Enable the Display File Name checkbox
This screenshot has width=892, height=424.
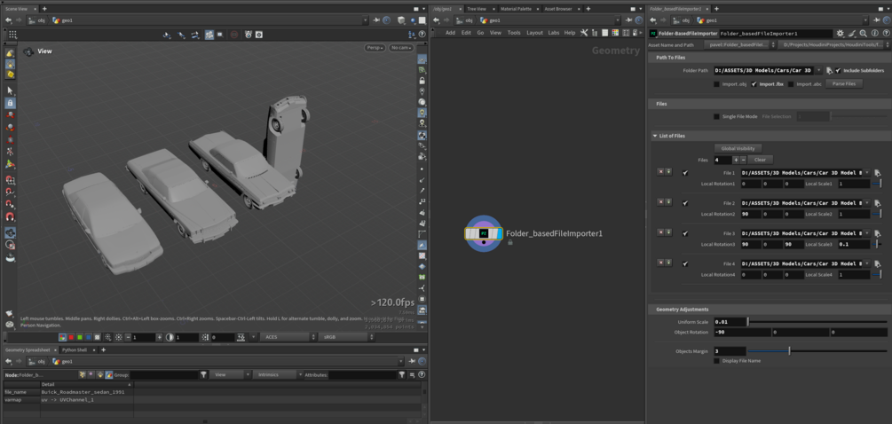[717, 361]
